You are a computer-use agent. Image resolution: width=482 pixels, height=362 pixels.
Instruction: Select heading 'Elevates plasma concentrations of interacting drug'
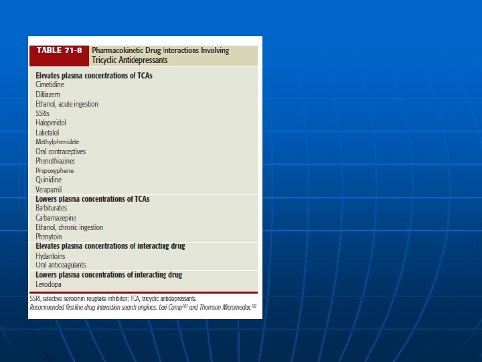click(x=110, y=246)
